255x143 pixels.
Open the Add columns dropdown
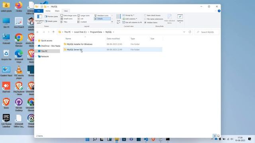(130, 19)
